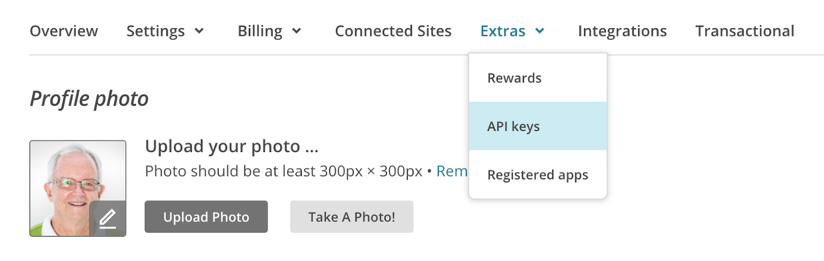Screen dimensions: 824x261
Task: Select Rewards from the Extras dropdown
Action: [x=514, y=78]
